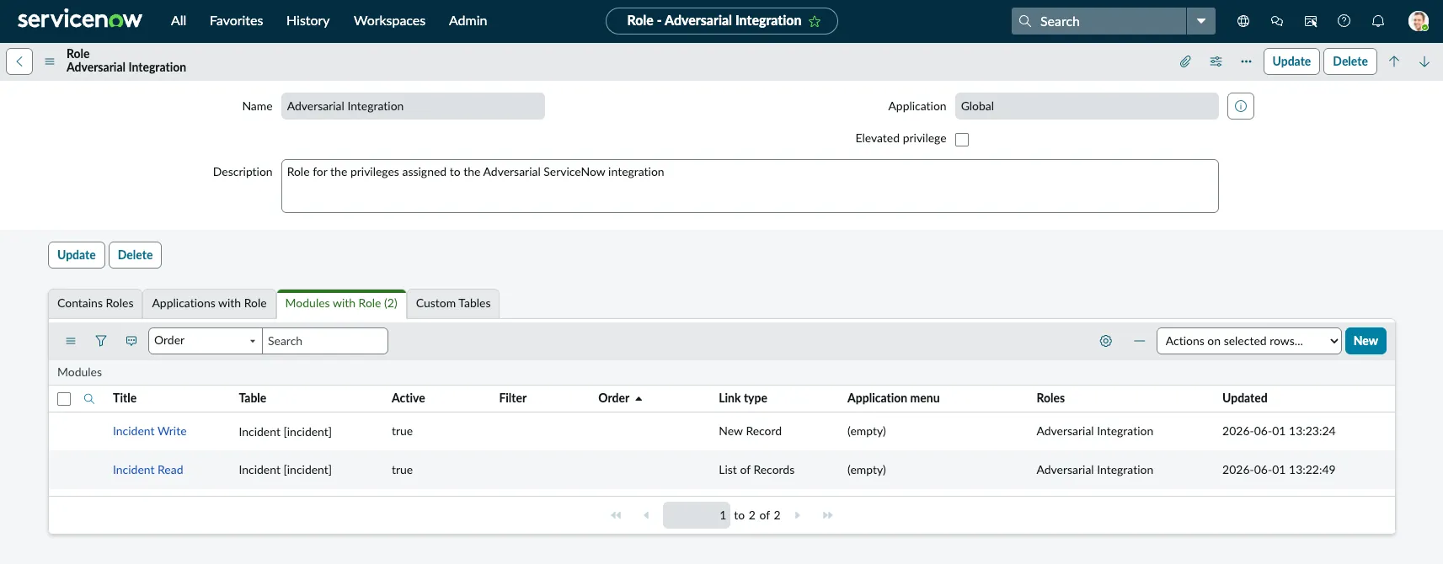The width and height of the screenshot is (1443, 564).
Task: Click the header Update button
Action: point(1291,61)
